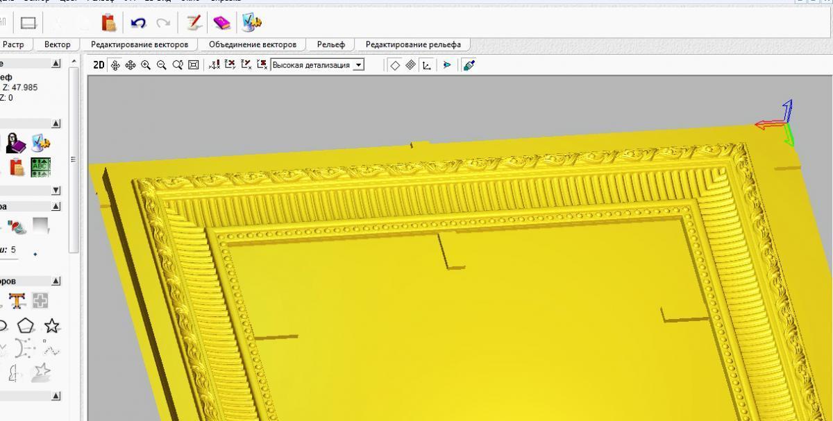This screenshot has width=833, height=421.
Task: Open the purple Help book icon
Action: point(221,23)
